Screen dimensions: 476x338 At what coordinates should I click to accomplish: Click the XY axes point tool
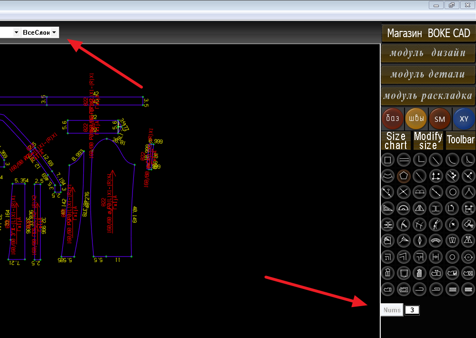pyautogui.click(x=436, y=176)
